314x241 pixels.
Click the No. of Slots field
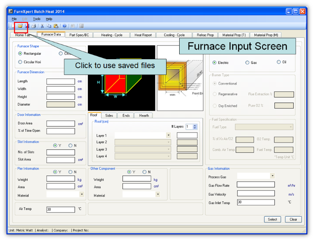tap(61, 153)
